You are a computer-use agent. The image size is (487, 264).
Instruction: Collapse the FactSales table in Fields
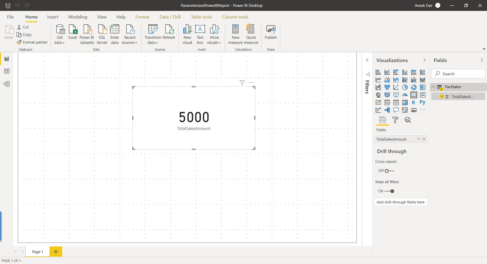tap(433, 87)
